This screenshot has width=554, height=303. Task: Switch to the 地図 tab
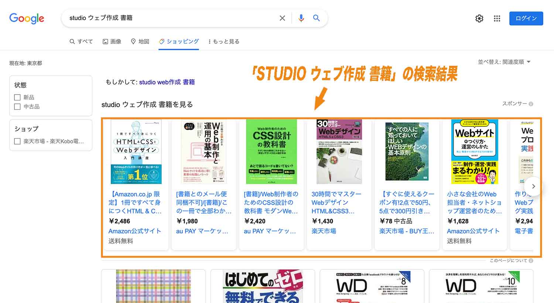point(140,41)
